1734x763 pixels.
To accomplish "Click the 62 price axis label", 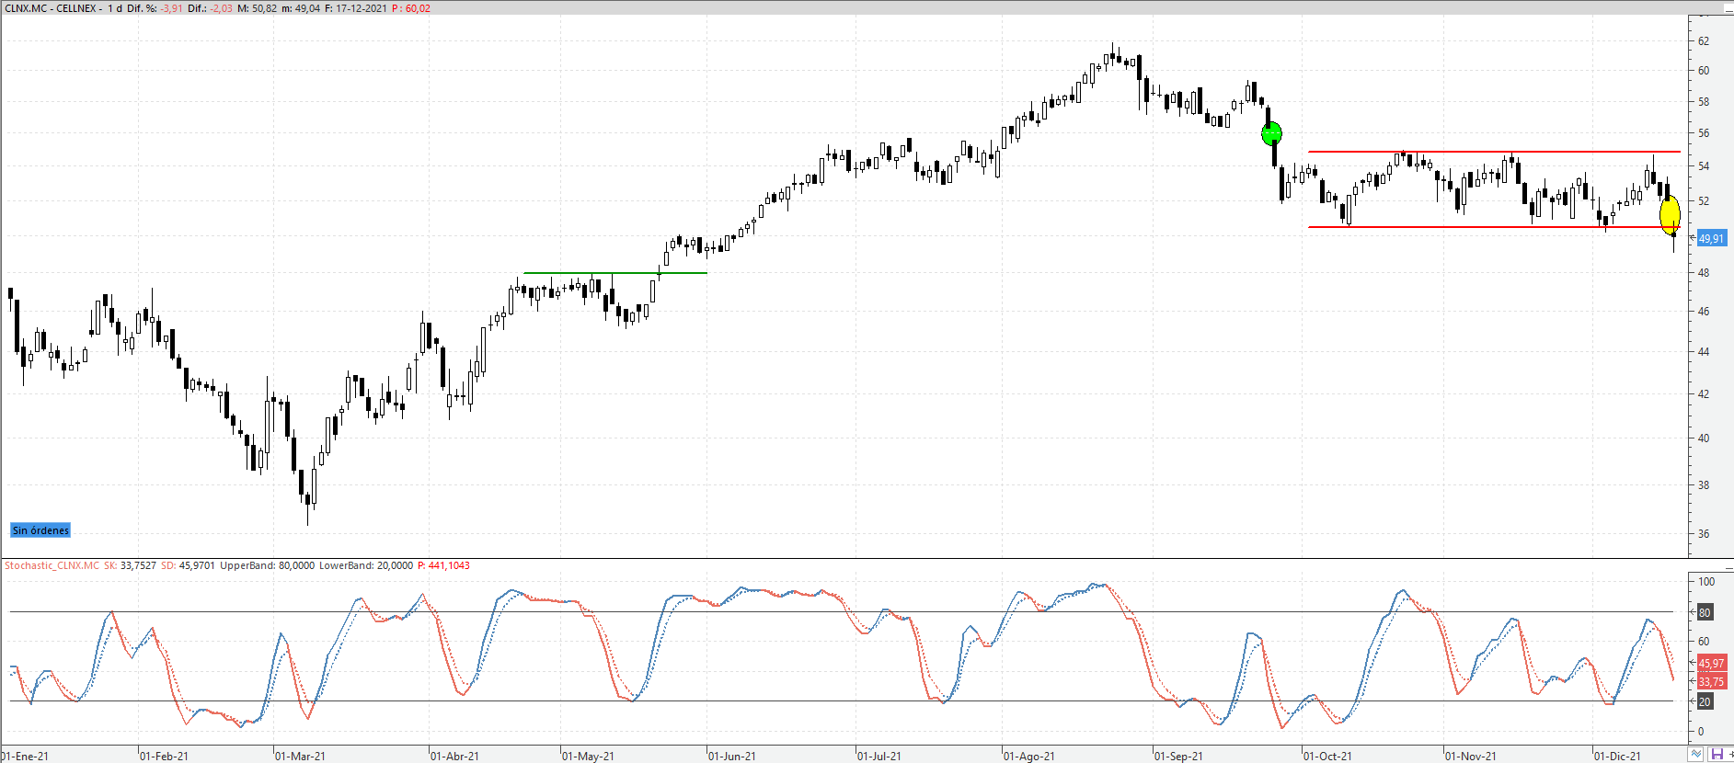I will [1704, 41].
